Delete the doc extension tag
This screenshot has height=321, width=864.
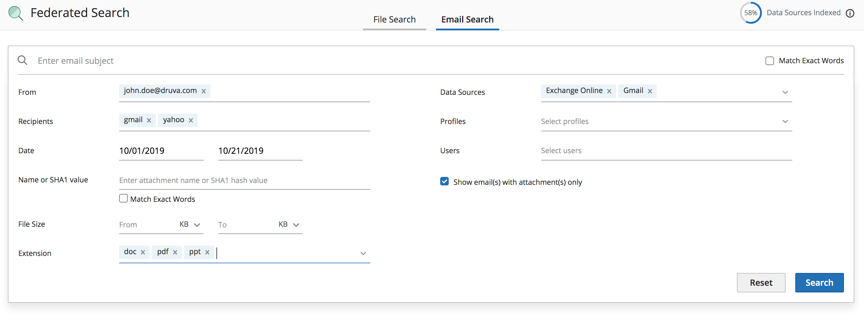(143, 252)
